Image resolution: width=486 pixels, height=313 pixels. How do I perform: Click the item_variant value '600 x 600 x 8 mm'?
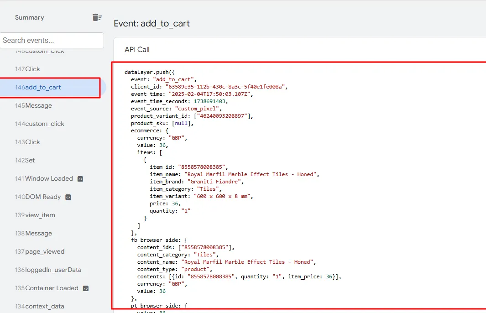point(222,196)
